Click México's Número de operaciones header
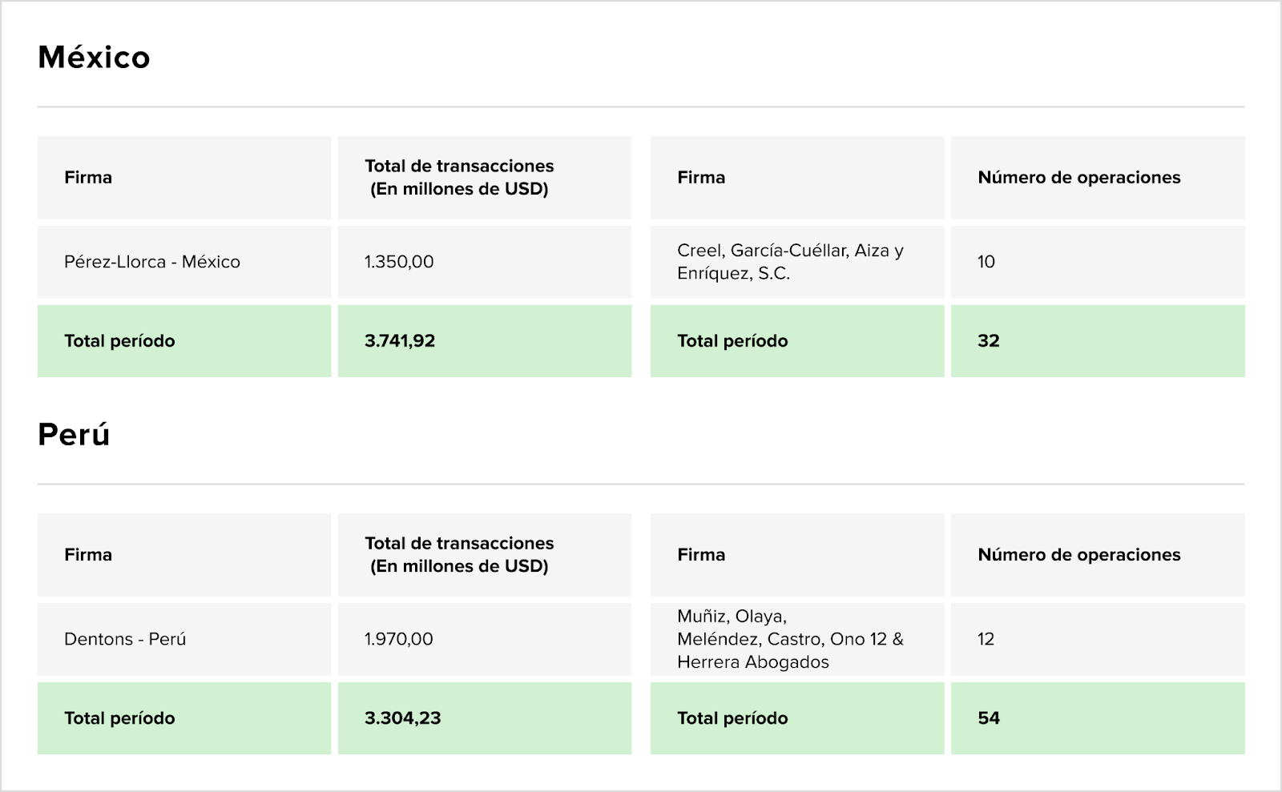This screenshot has height=792, width=1282. click(x=1098, y=178)
